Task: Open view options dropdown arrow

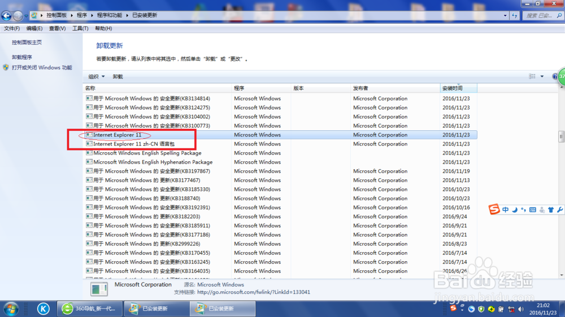Action: [542, 76]
